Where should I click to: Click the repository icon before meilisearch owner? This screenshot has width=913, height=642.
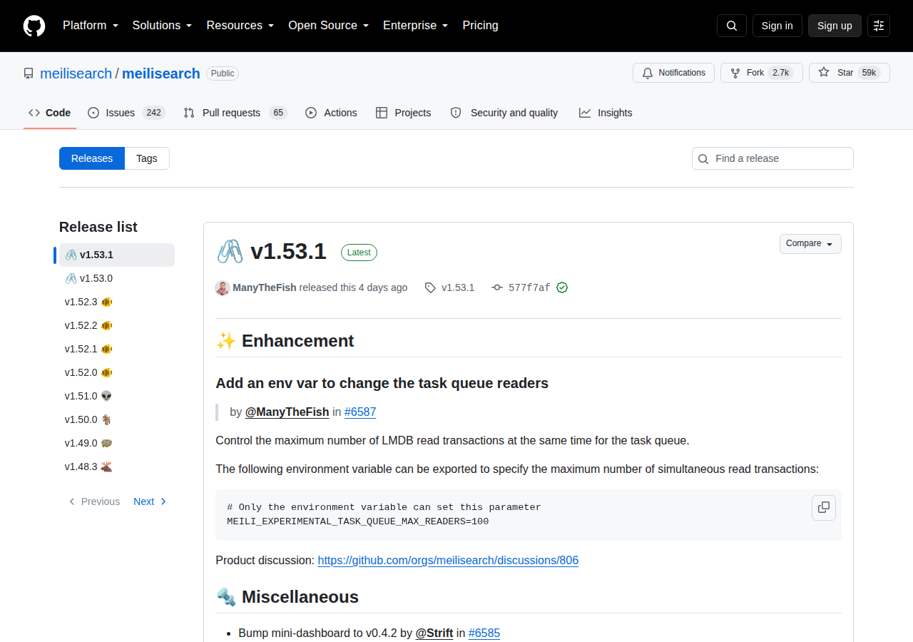pyautogui.click(x=29, y=73)
